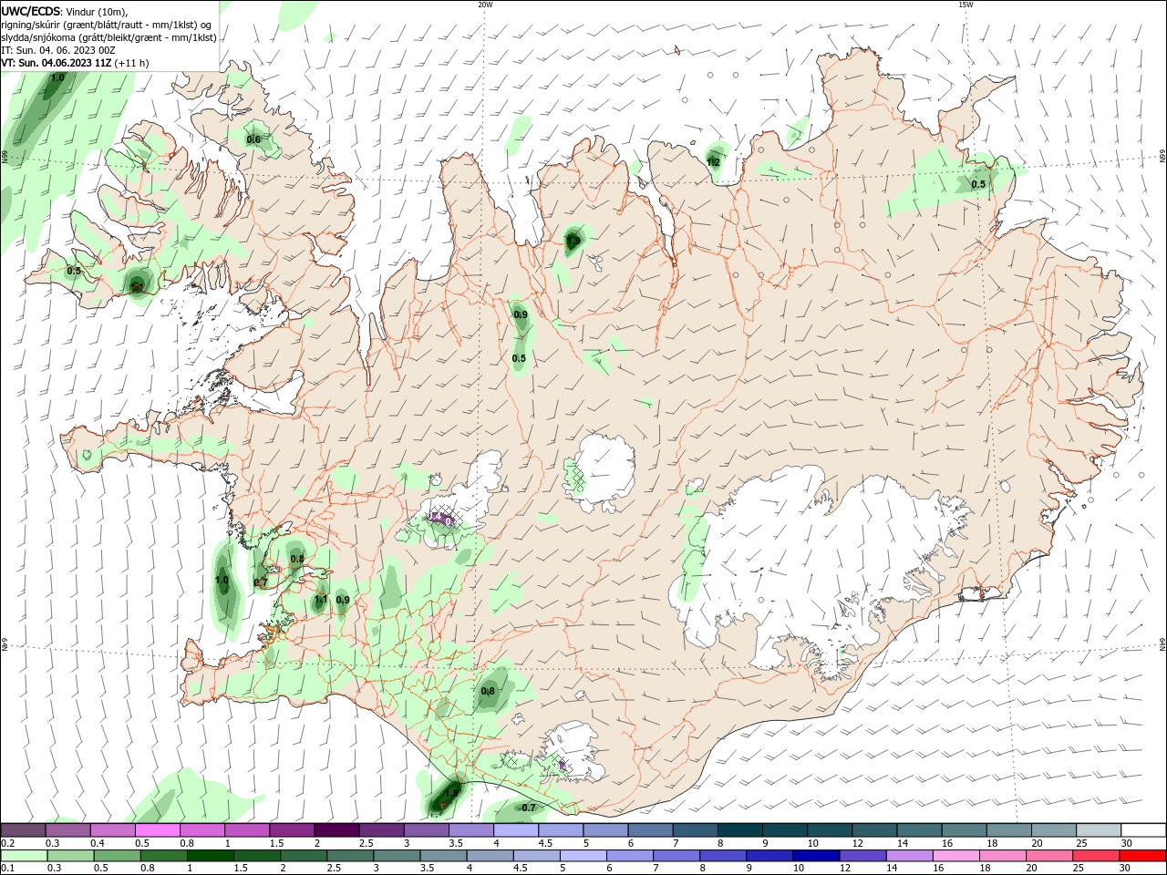
Task: Click the '15W' longitude label
Action: point(966,5)
